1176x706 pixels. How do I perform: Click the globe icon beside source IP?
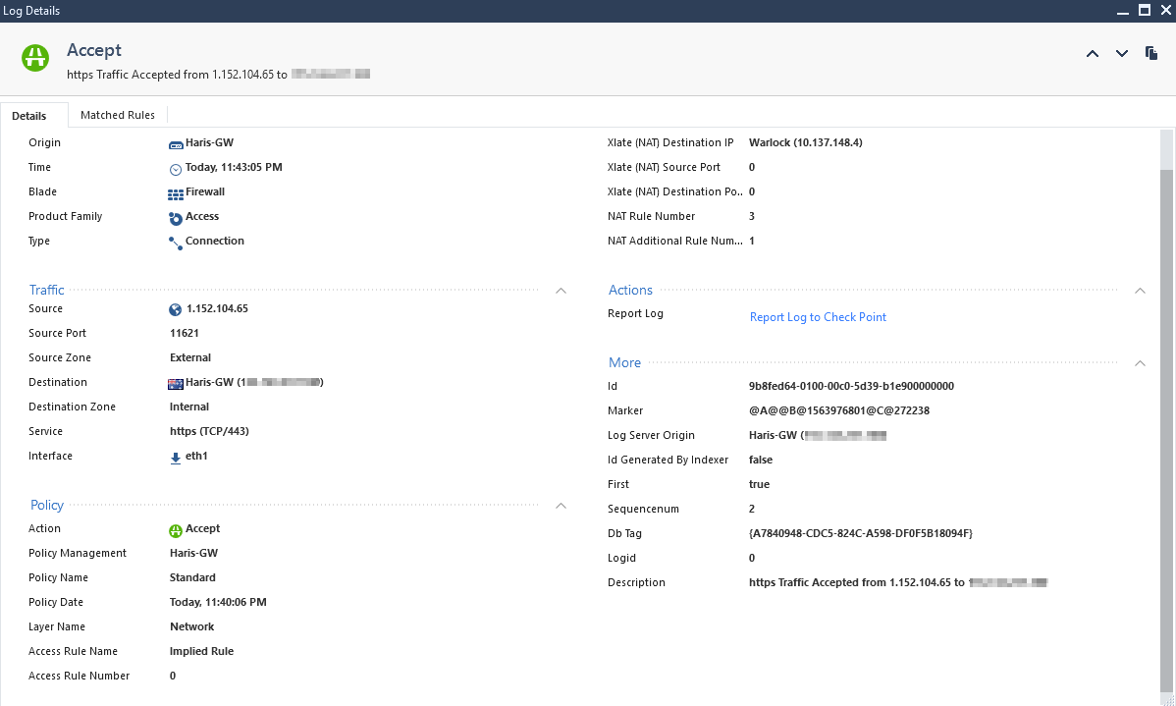(x=176, y=309)
